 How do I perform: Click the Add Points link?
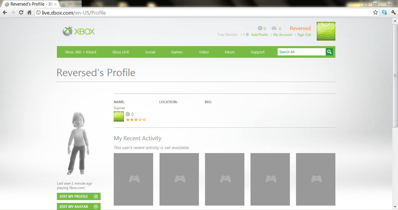pyautogui.click(x=259, y=35)
